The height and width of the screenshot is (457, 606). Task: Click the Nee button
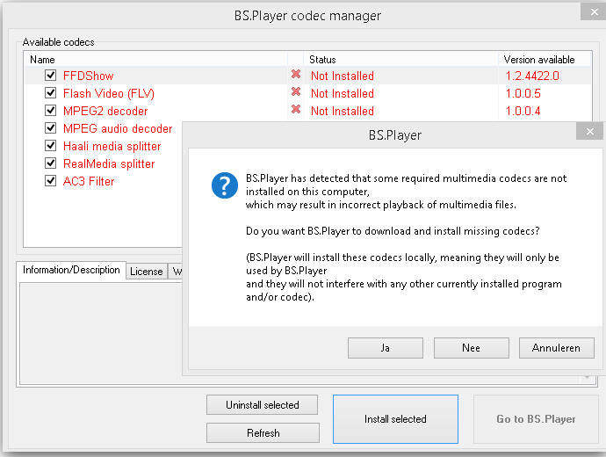click(471, 348)
